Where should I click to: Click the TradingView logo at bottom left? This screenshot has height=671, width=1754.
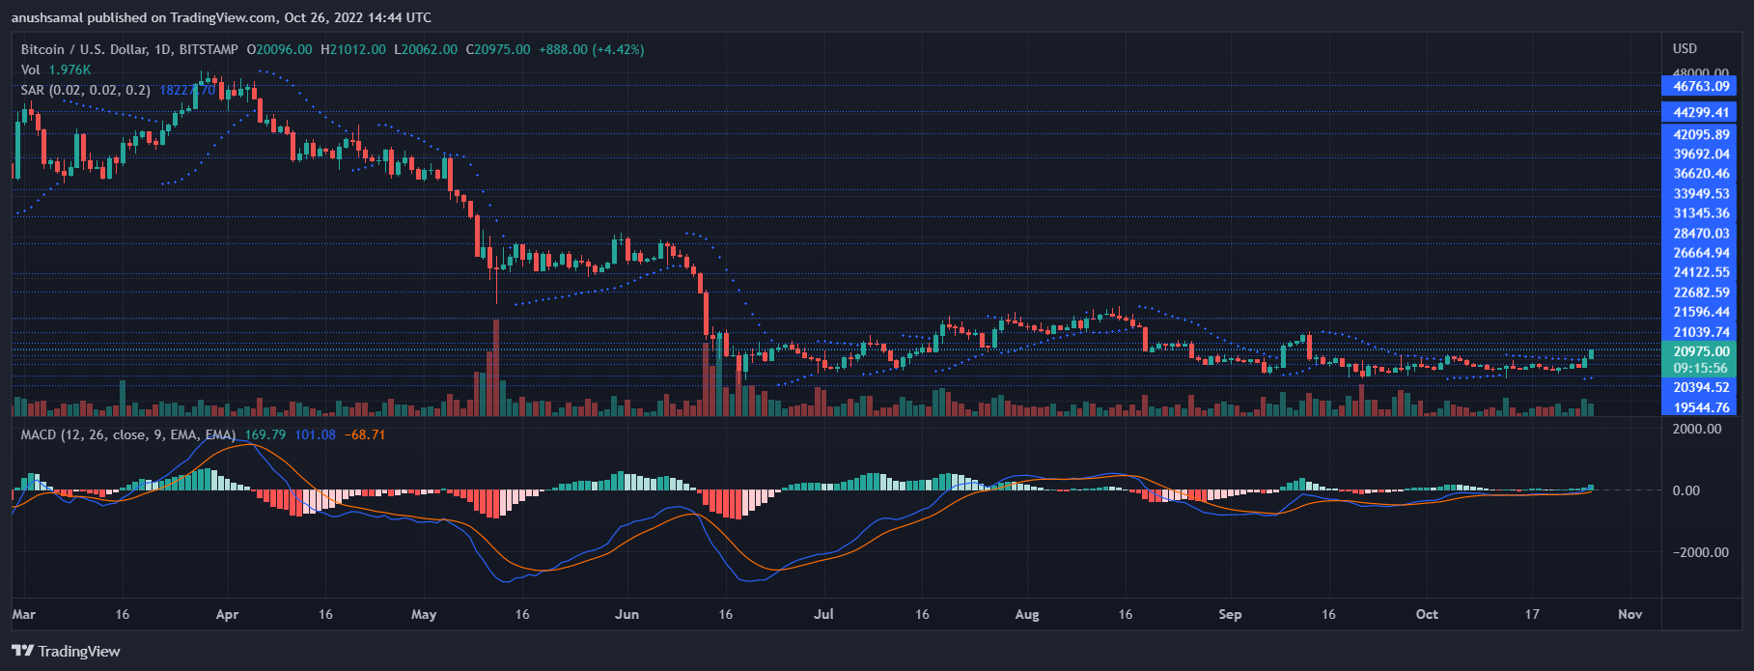pyautogui.click(x=66, y=651)
